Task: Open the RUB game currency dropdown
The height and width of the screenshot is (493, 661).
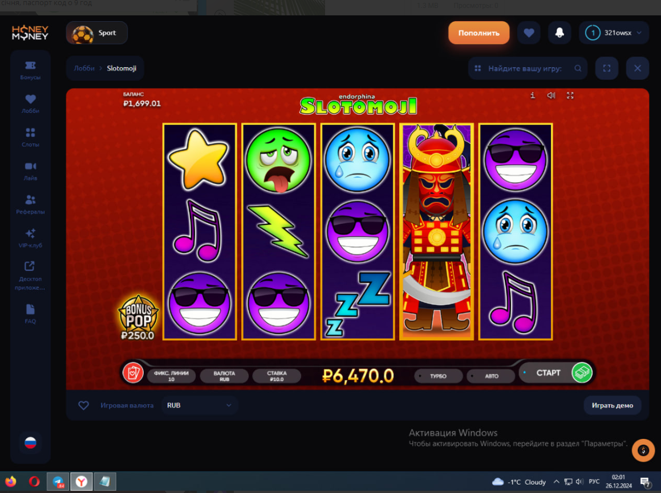Action: 200,405
